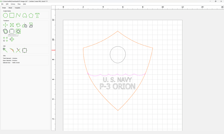
Task: Open the Library menu
Action: click(x=13, y=4)
